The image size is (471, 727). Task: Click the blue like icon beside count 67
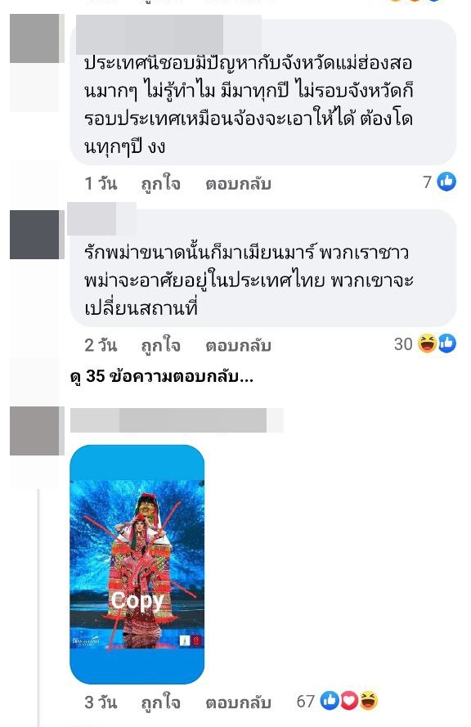tap(330, 700)
